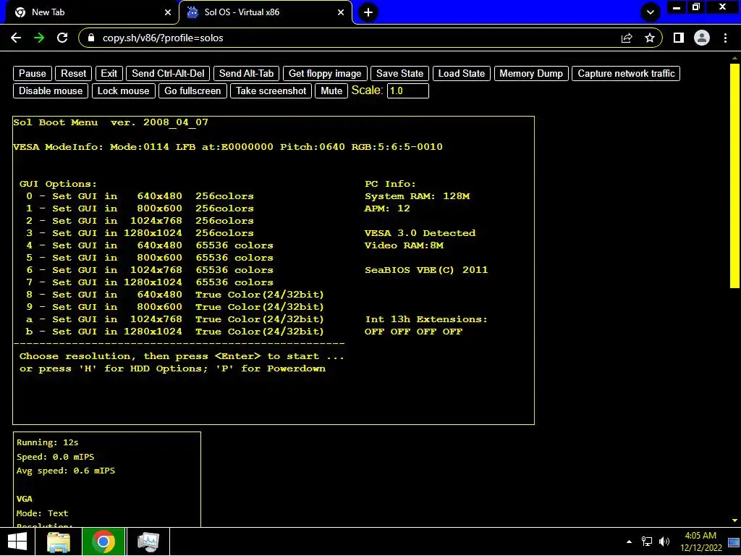Click the Avg speed: 0.6 mIPS text

[66, 471]
